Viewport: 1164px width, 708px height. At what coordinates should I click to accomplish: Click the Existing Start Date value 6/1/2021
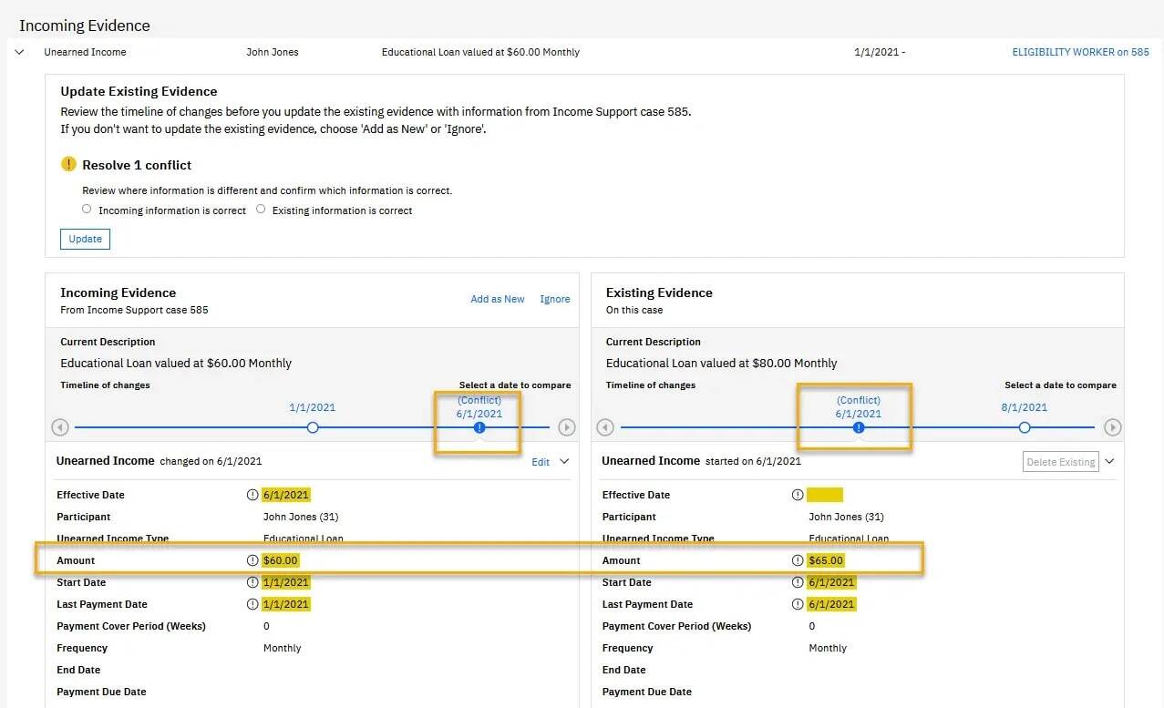[831, 582]
